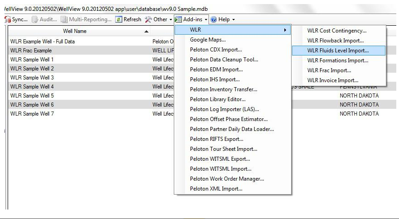Click the Multi-Reporting document icon
Image resolution: width=399 pixels, height=219 pixels.
(x=64, y=19)
